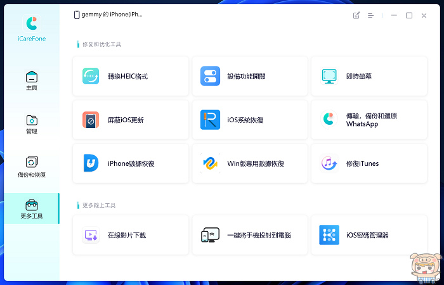Viewport: 444px width, 285px height.
Task: Open 傳輸，備份和還原 WhatsApp label
Action: point(372,120)
